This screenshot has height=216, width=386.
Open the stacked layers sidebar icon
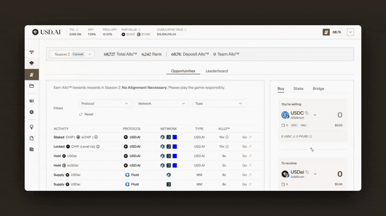tap(32, 63)
